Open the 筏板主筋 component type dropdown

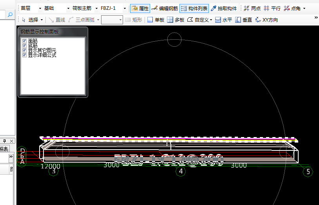[96, 9]
